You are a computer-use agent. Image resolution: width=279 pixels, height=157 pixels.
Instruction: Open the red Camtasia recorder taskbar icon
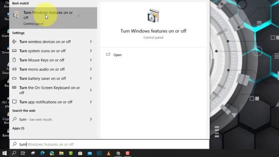coord(128,153)
